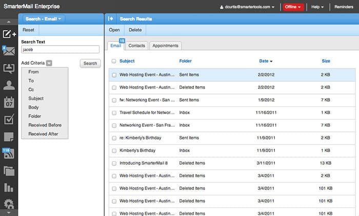Open the contacts person icon

coord(9,85)
